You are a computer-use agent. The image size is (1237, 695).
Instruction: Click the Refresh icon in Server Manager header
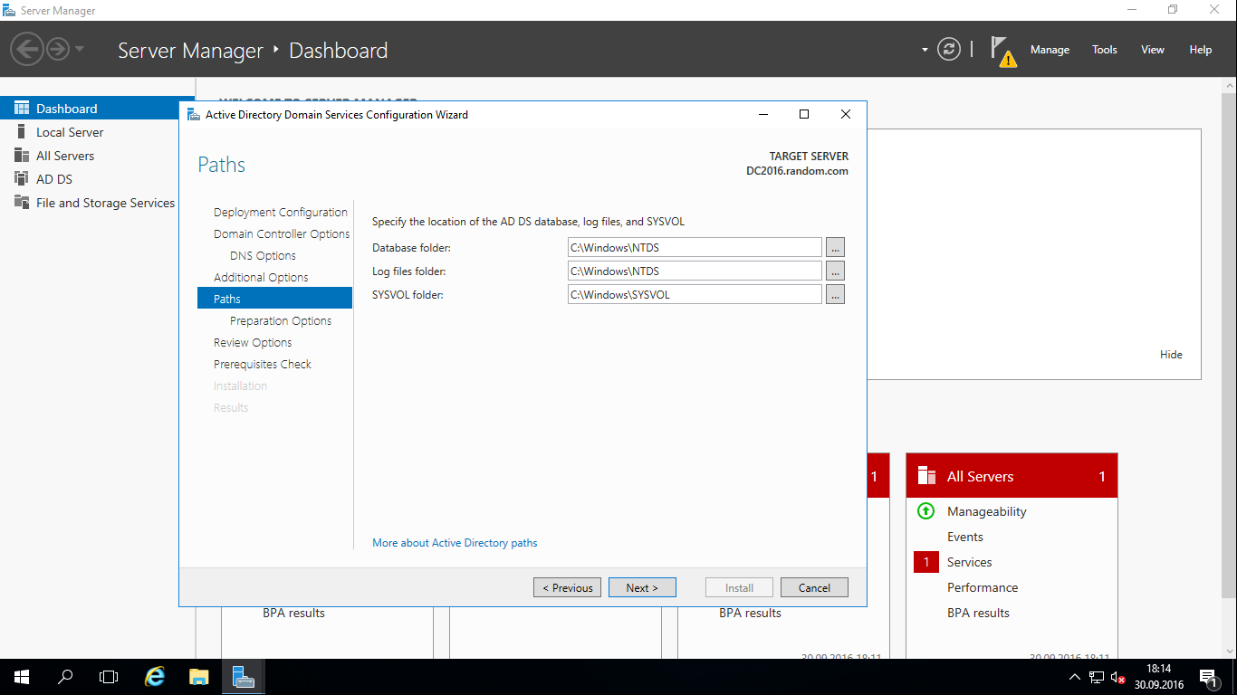948,49
